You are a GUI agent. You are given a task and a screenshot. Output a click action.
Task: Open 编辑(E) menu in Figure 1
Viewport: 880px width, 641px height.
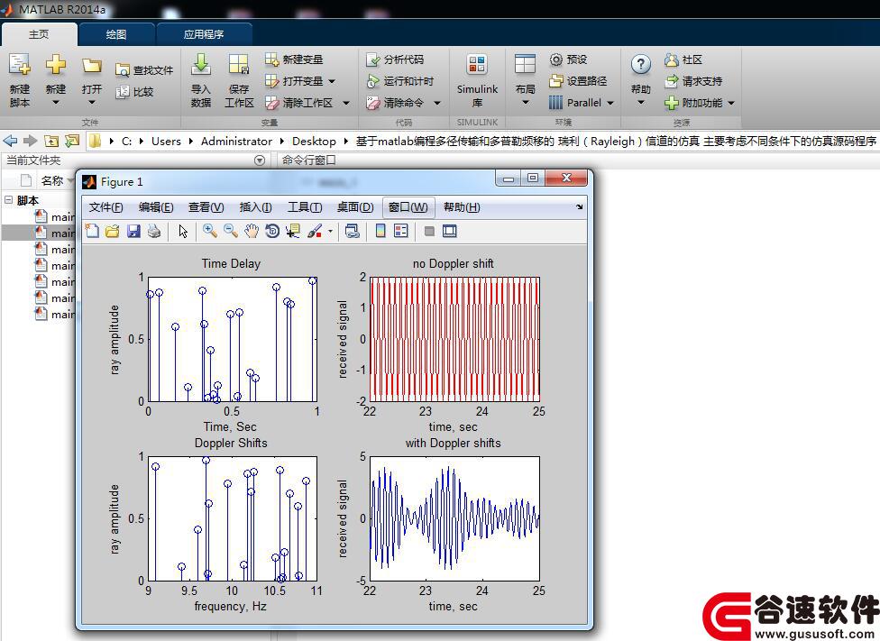[155, 207]
